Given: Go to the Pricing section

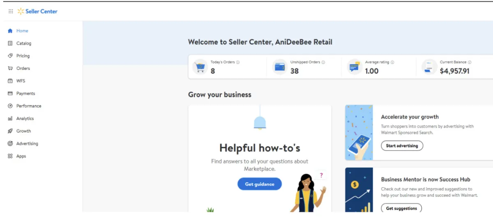Looking at the screenshot, I should click(x=23, y=56).
